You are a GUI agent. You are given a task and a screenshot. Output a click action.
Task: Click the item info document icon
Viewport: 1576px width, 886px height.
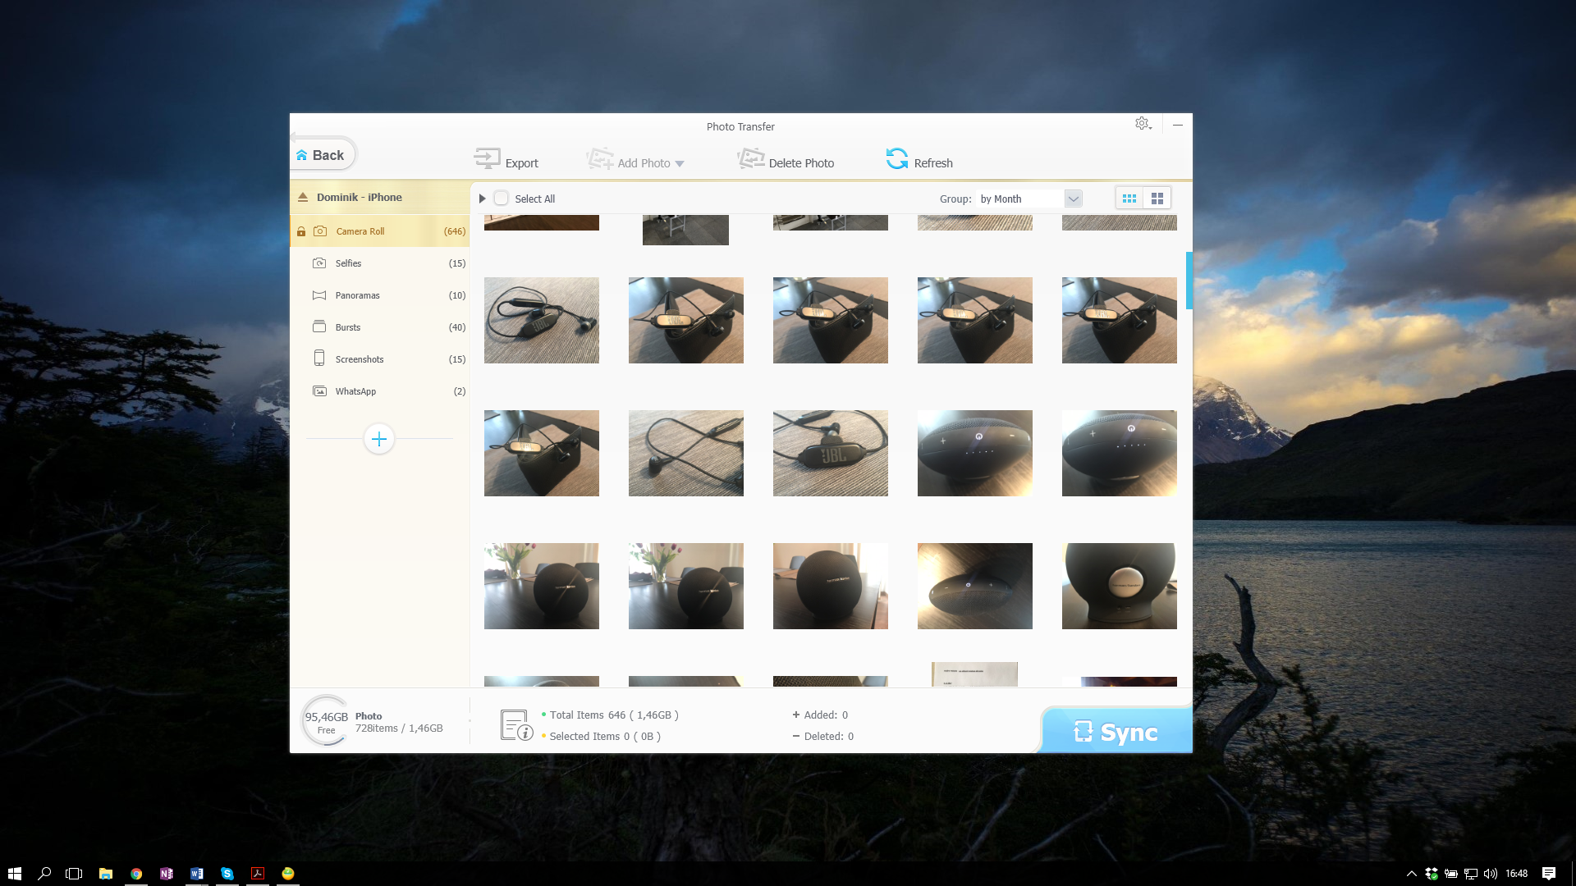click(515, 725)
